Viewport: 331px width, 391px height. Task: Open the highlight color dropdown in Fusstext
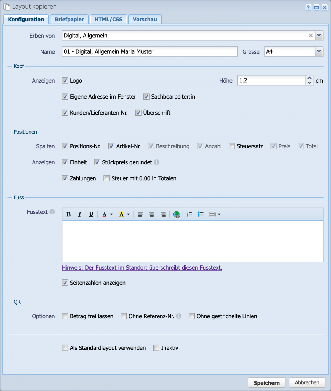coord(128,214)
